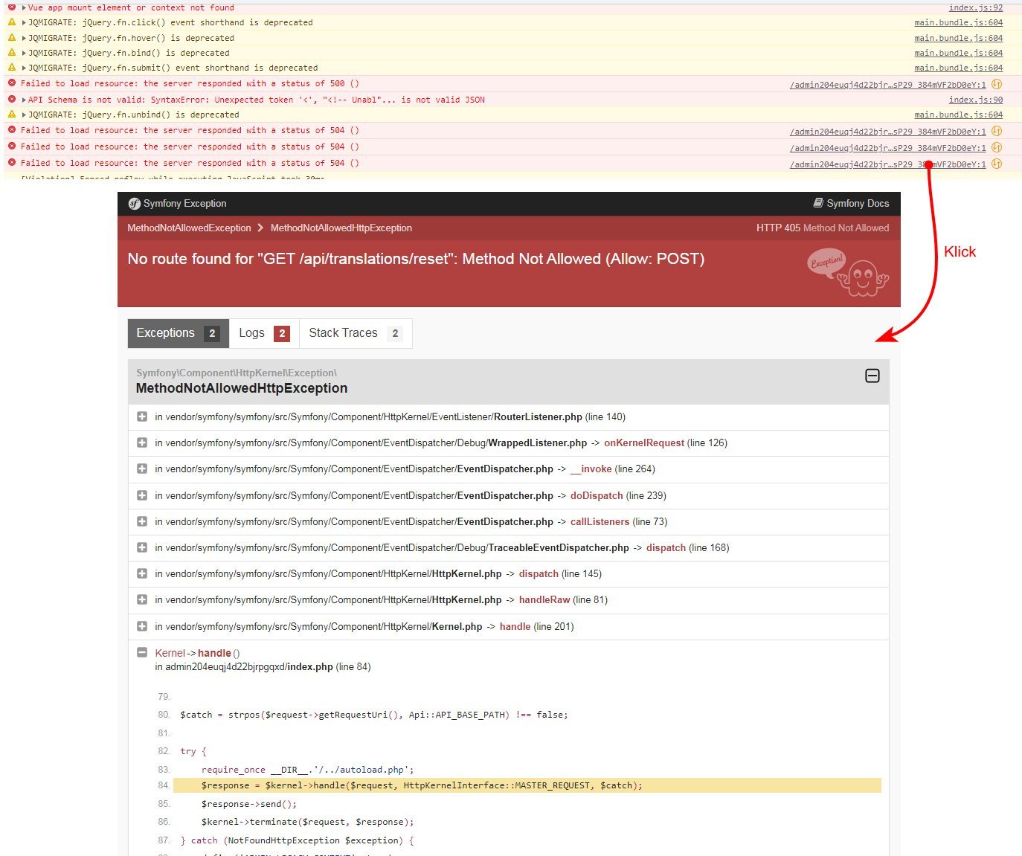The height and width of the screenshot is (856, 1022).
Task: Click the "No route found for GET /api/translations/reset" heading
Action: [x=416, y=259]
